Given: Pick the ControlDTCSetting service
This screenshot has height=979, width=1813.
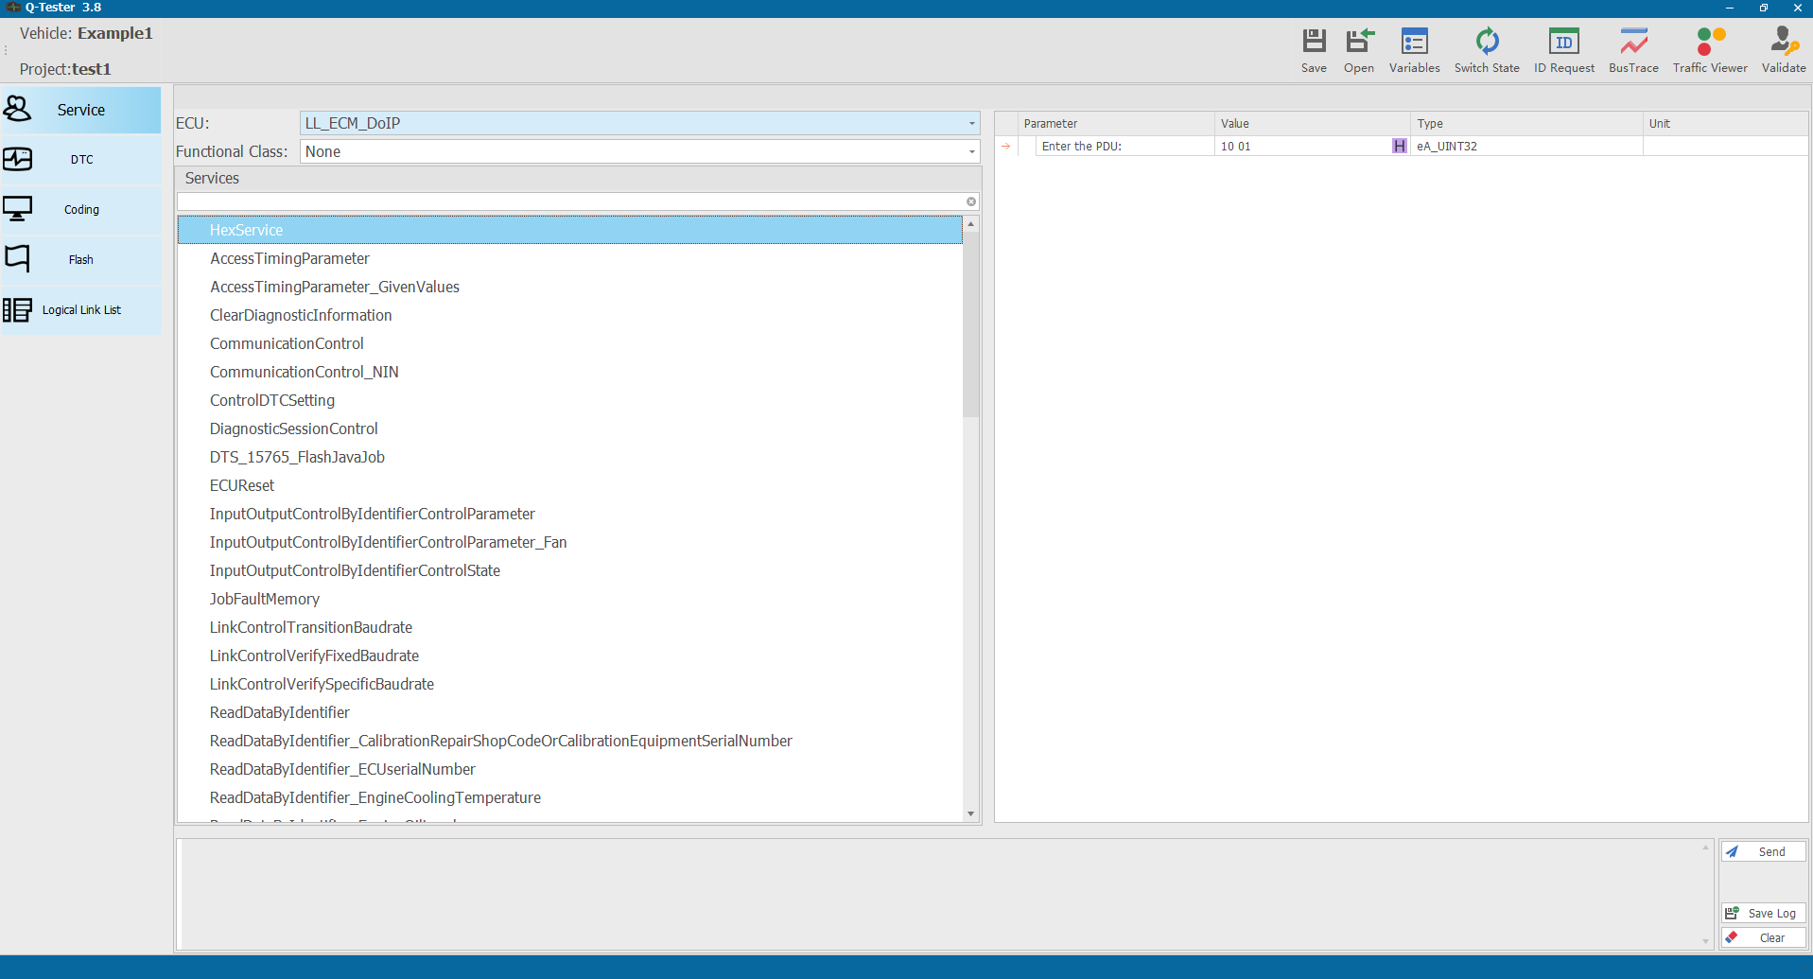Looking at the screenshot, I should (570, 400).
